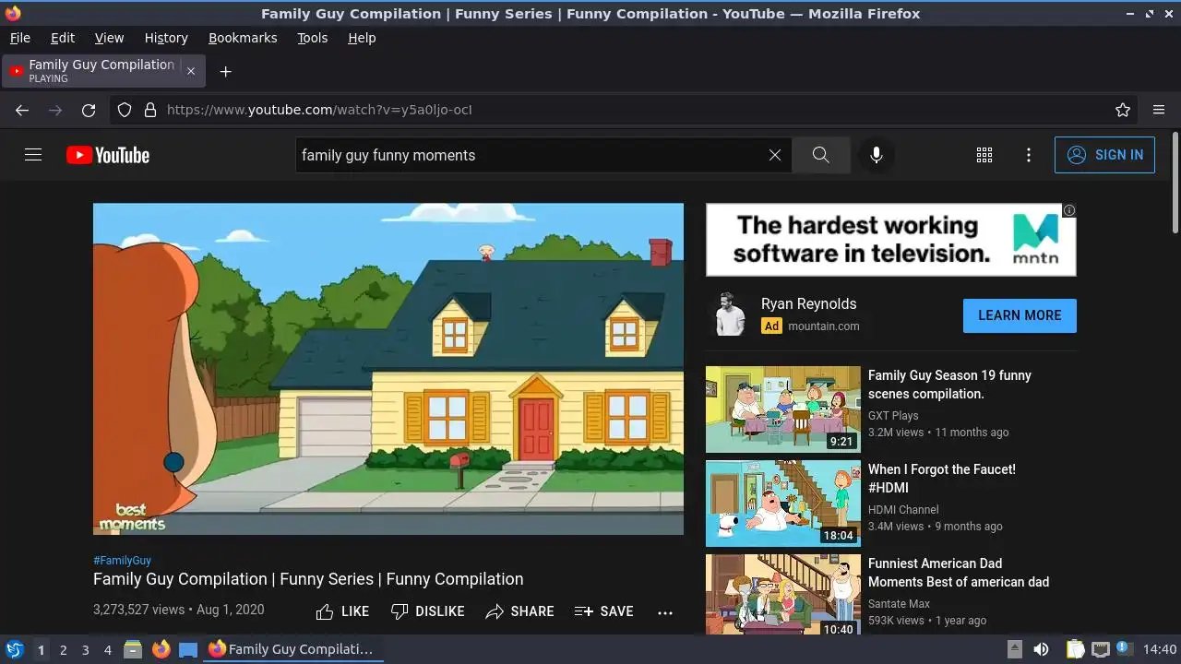The width and height of the screenshot is (1181, 664).
Task: Go to the YouTube home logo
Action: (x=108, y=155)
